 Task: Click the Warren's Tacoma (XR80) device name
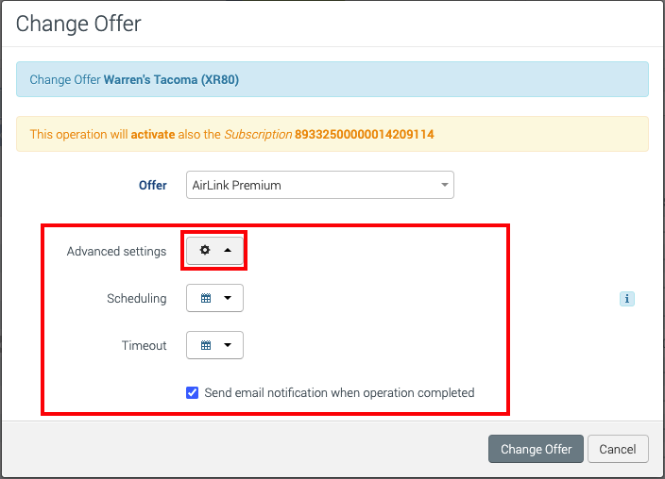171,80
